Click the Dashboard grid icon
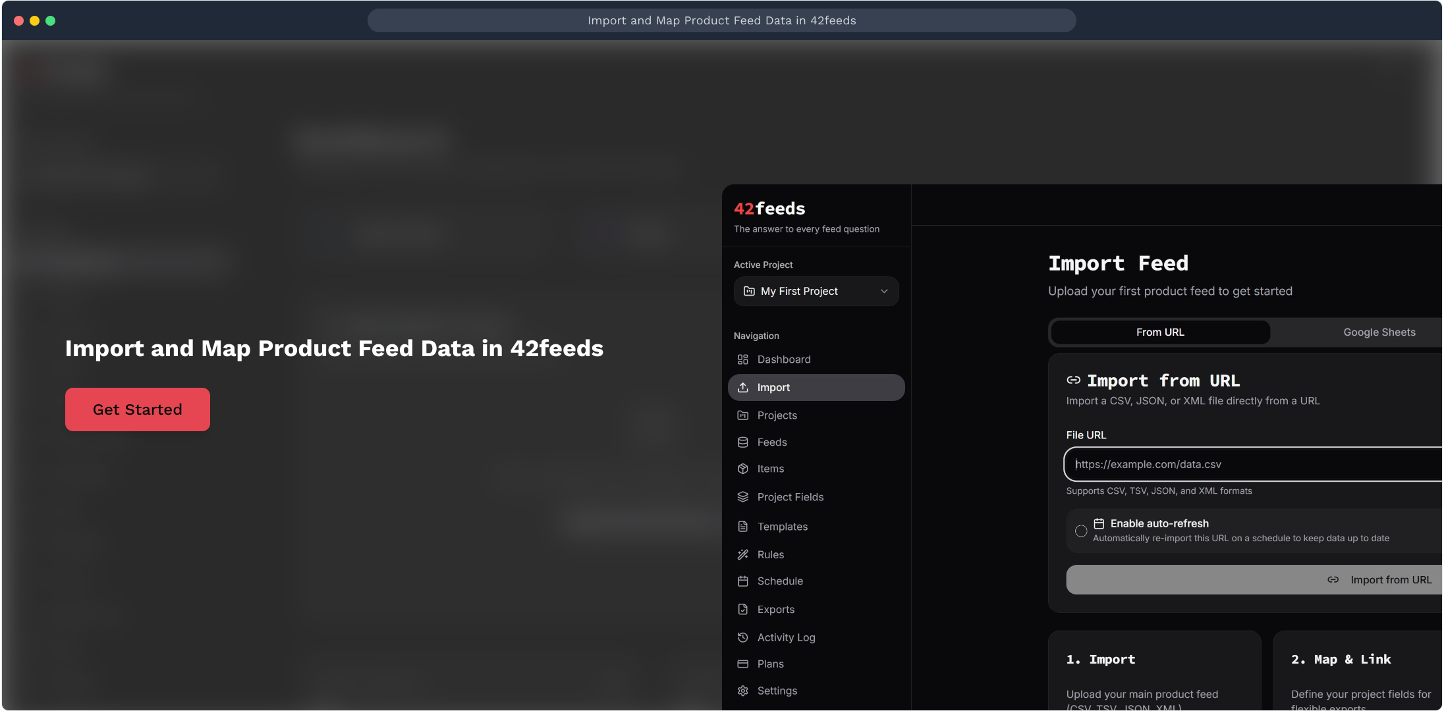The width and height of the screenshot is (1444, 711). tap(743, 359)
